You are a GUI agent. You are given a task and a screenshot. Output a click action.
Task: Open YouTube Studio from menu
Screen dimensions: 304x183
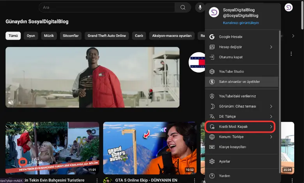[x=242, y=72]
